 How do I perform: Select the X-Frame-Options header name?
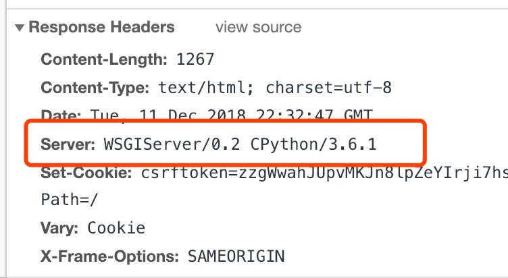[110, 256]
